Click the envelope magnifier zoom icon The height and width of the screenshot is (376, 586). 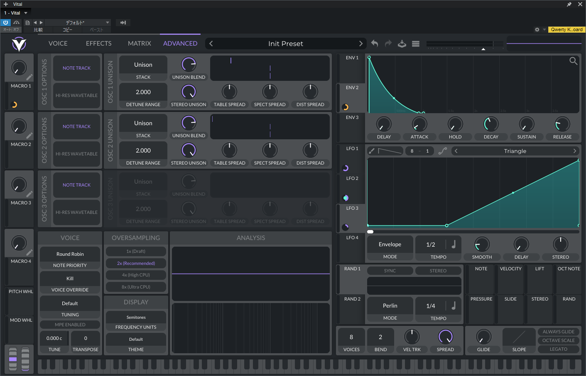(x=573, y=61)
